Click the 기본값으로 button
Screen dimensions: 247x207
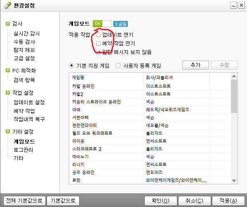point(63,201)
